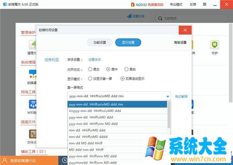
Task: Select 居中 alignment radio button
Action: pos(108,69)
